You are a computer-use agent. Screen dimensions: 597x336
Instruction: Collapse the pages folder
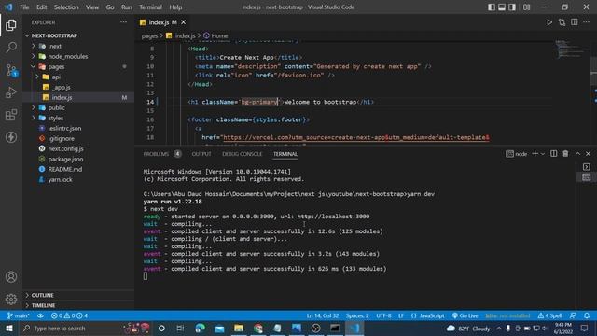[34, 66]
